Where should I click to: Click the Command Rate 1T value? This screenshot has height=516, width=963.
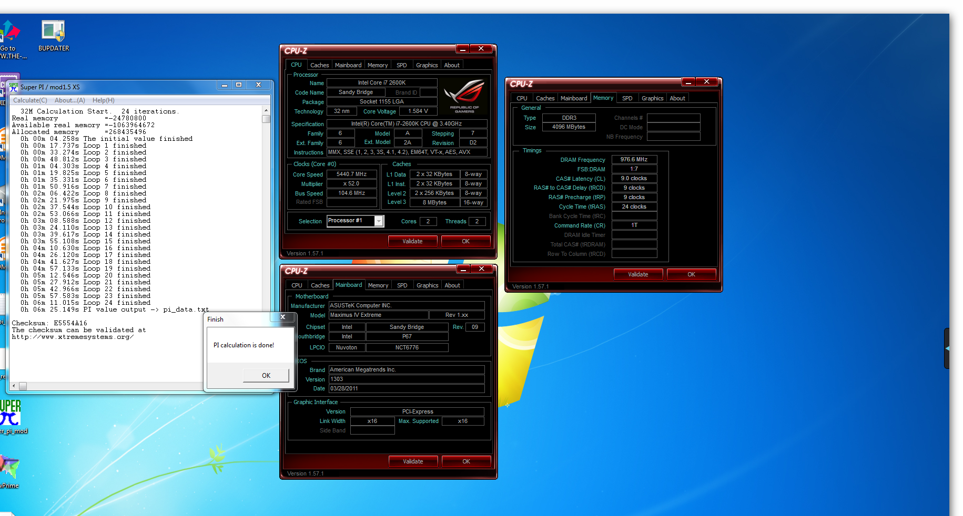tap(634, 225)
